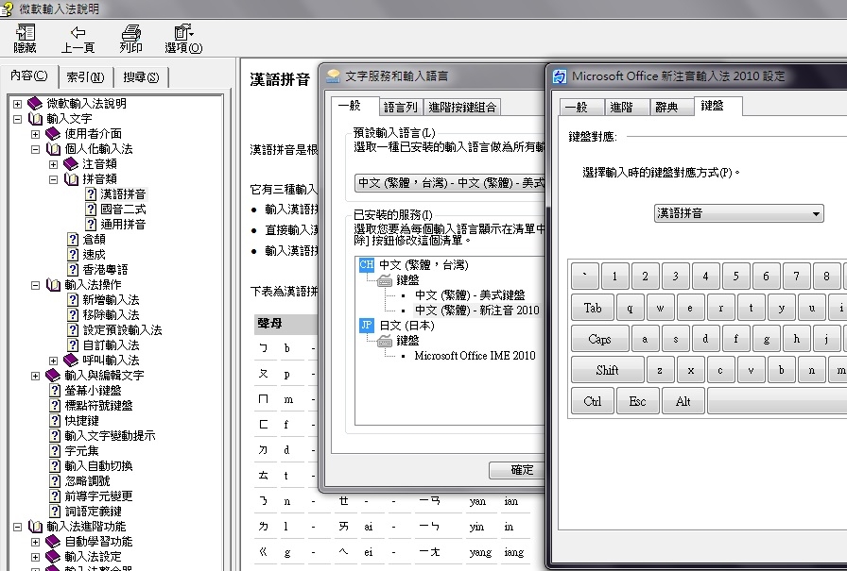Screen dimensions: 847x571
Task: Switch to the 搜尋 tab in help
Action: click(141, 77)
